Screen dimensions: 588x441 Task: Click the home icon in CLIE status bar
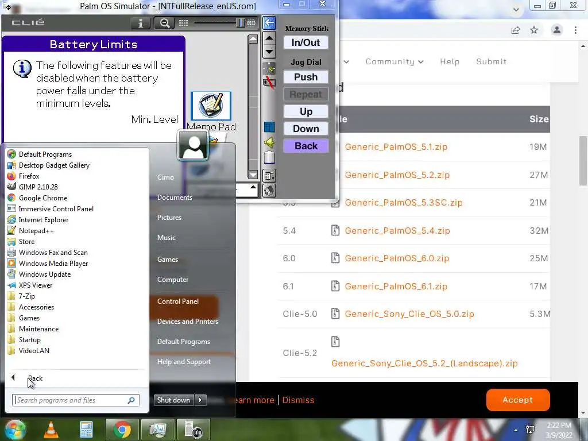tap(269, 191)
